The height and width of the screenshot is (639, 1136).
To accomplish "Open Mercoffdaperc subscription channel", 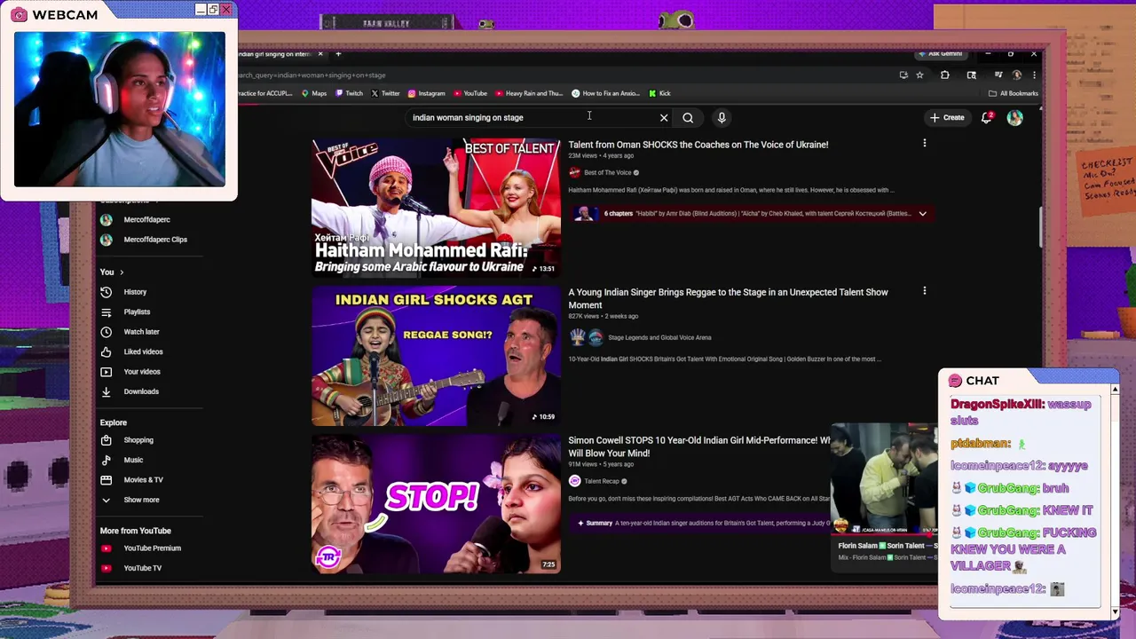I will click(x=135, y=219).
